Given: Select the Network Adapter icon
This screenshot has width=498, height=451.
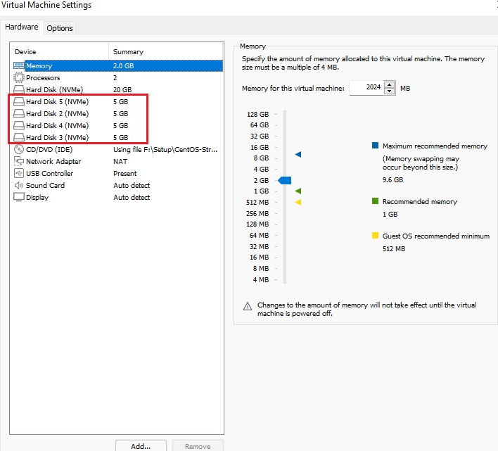Looking at the screenshot, I should (x=19, y=162).
